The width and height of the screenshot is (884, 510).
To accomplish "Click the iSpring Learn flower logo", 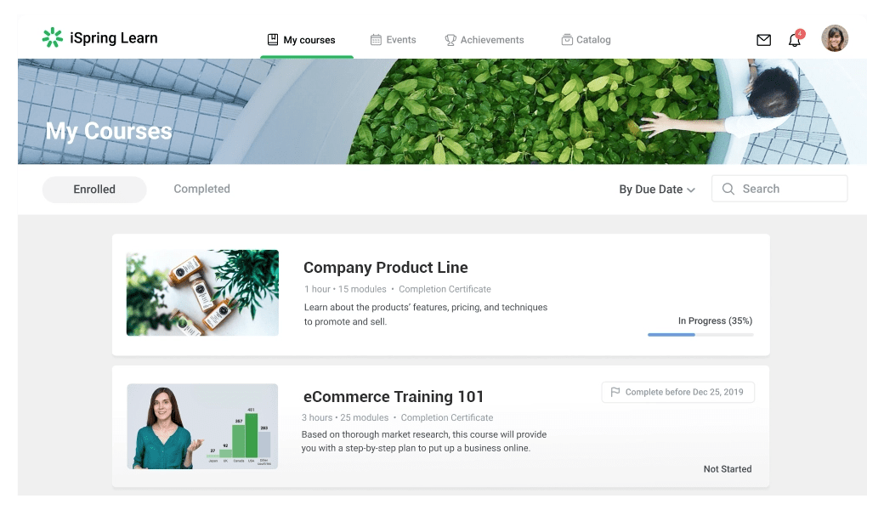I will click(x=52, y=37).
